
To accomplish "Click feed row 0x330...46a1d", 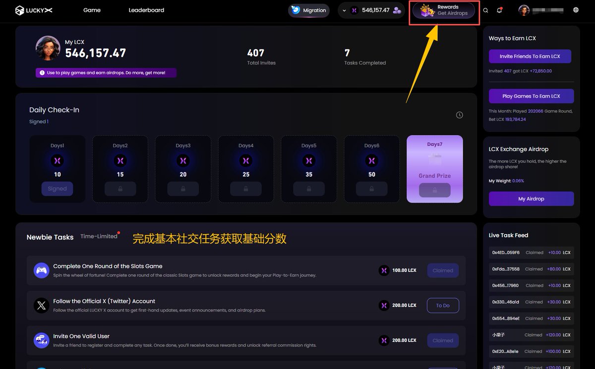I will point(532,302).
